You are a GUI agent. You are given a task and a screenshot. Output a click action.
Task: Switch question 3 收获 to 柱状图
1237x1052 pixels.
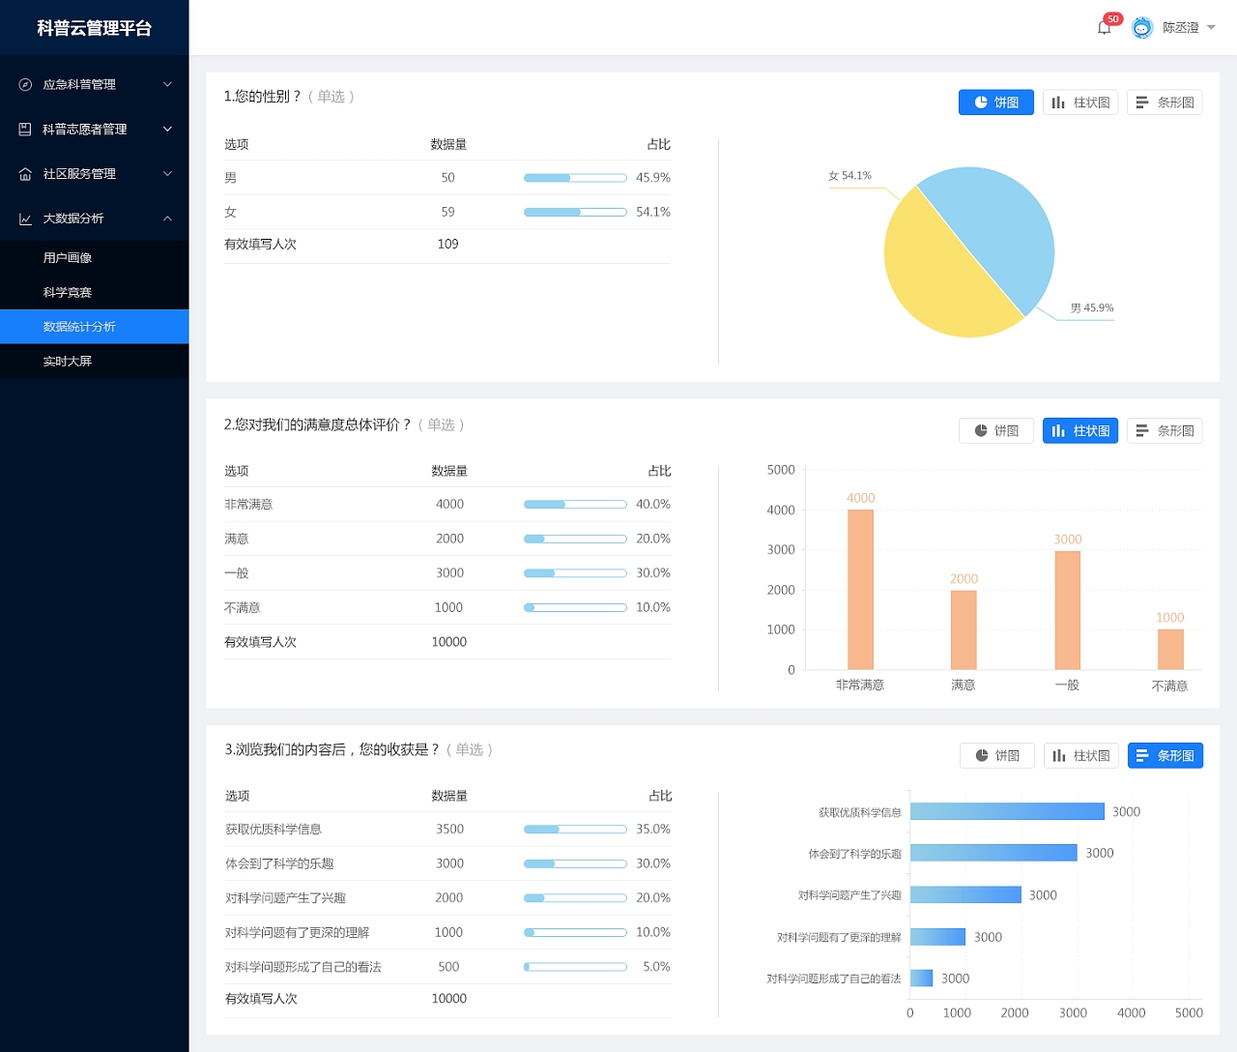coord(1080,756)
